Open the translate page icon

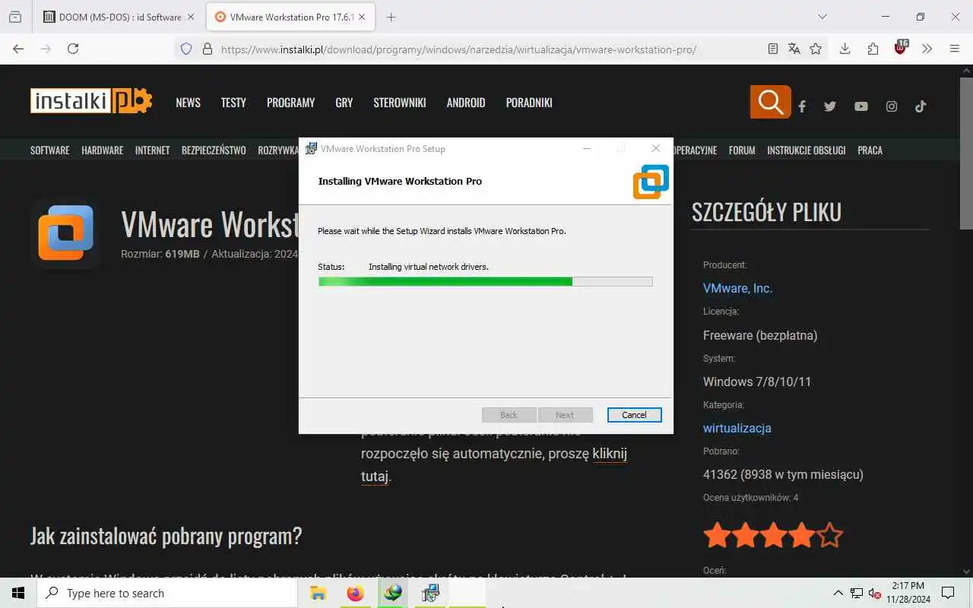[794, 49]
